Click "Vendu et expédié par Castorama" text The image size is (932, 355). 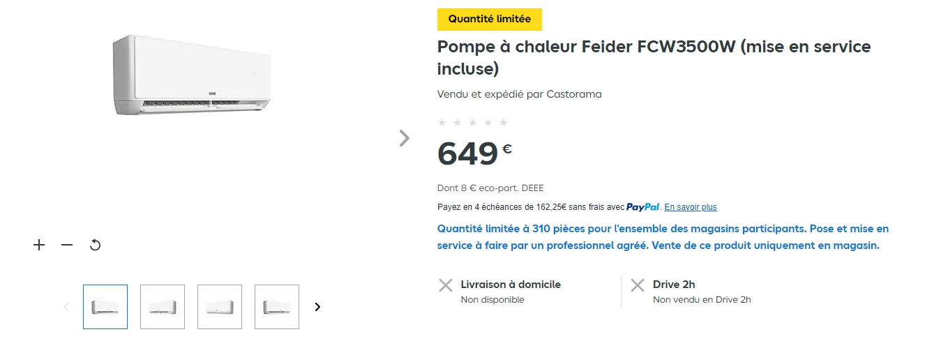[519, 94]
